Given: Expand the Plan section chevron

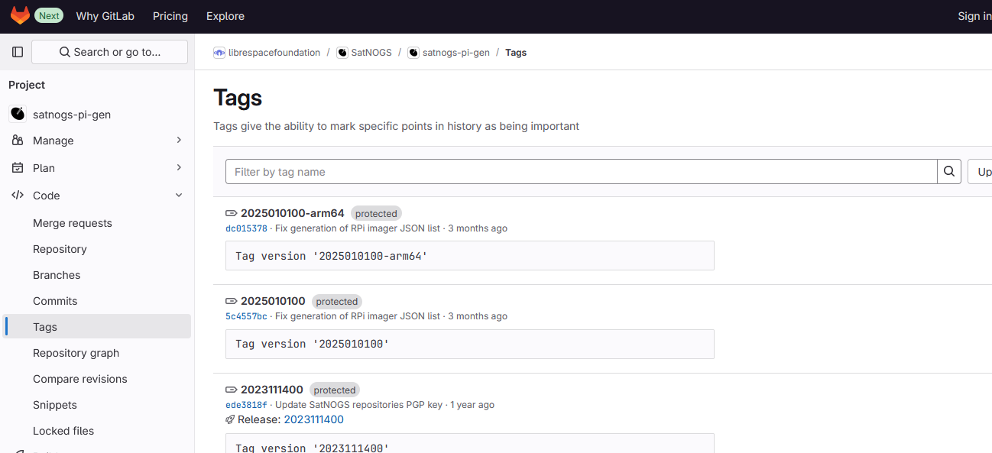Looking at the screenshot, I should coord(179,168).
